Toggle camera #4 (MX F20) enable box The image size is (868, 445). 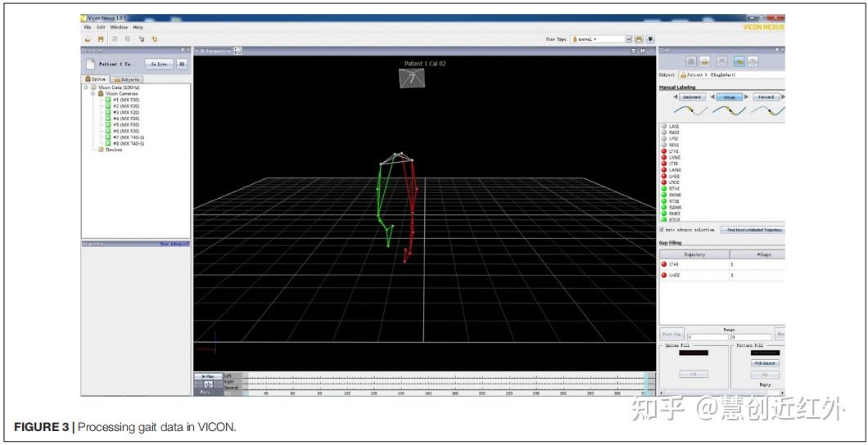(108, 119)
